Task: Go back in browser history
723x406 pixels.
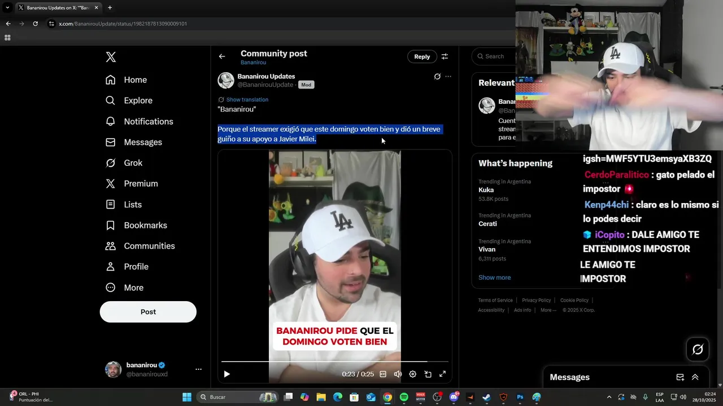Action: tap(8, 24)
